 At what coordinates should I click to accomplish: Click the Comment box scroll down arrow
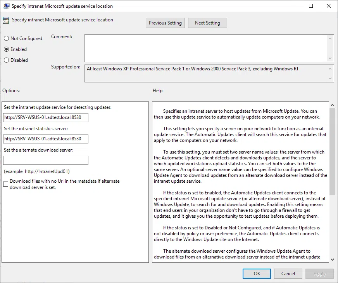point(330,58)
